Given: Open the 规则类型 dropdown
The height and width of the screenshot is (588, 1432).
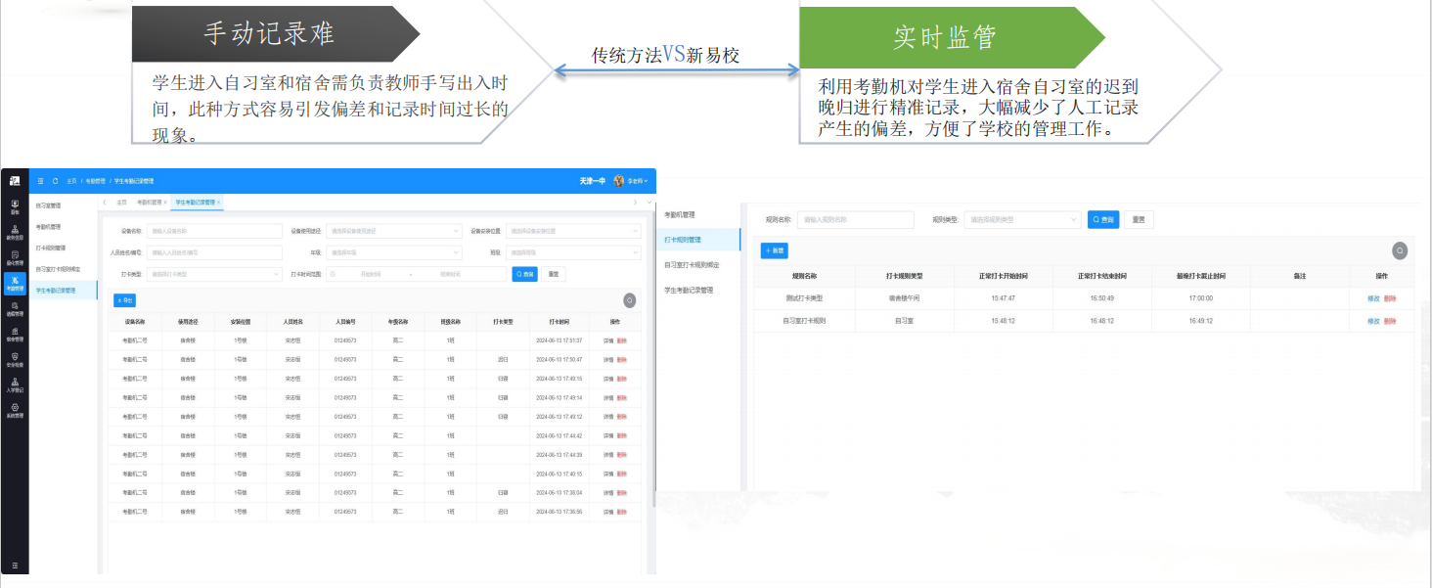Looking at the screenshot, I should pos(1022,220).
